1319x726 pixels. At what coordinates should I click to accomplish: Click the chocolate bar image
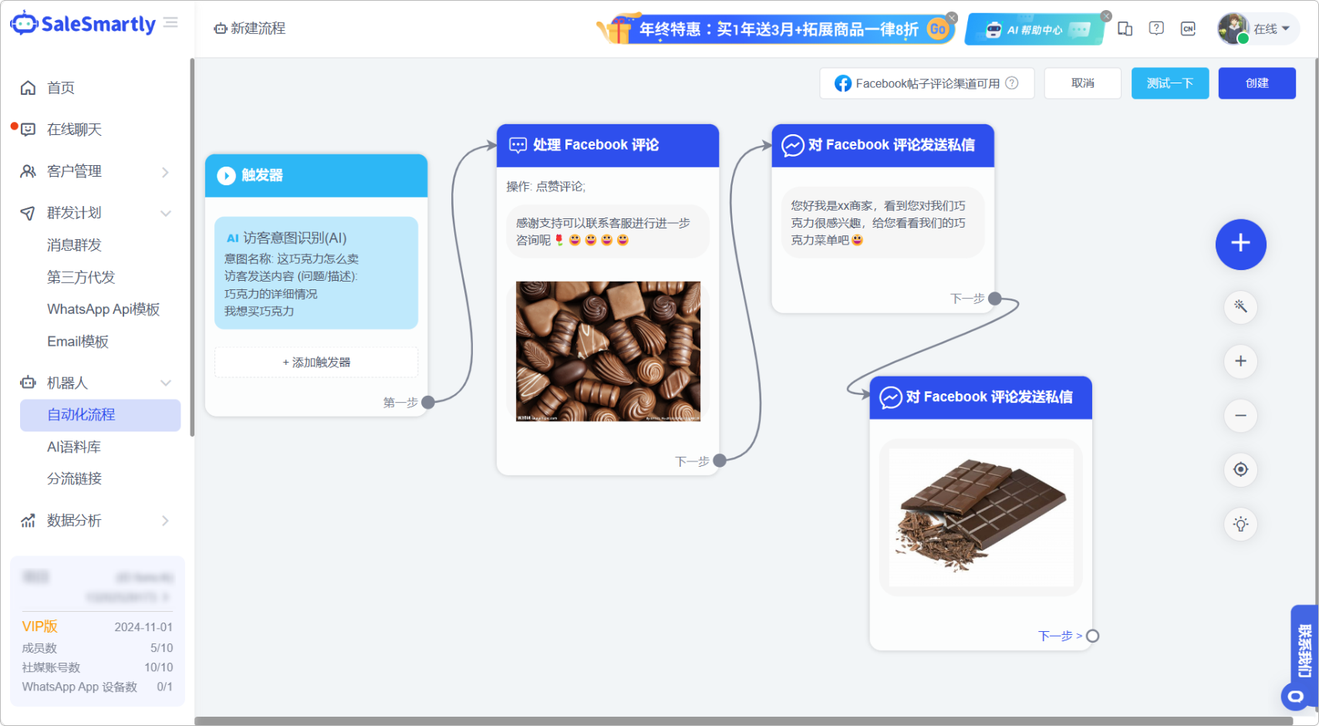pyautogui.click(x=981, y=517)
